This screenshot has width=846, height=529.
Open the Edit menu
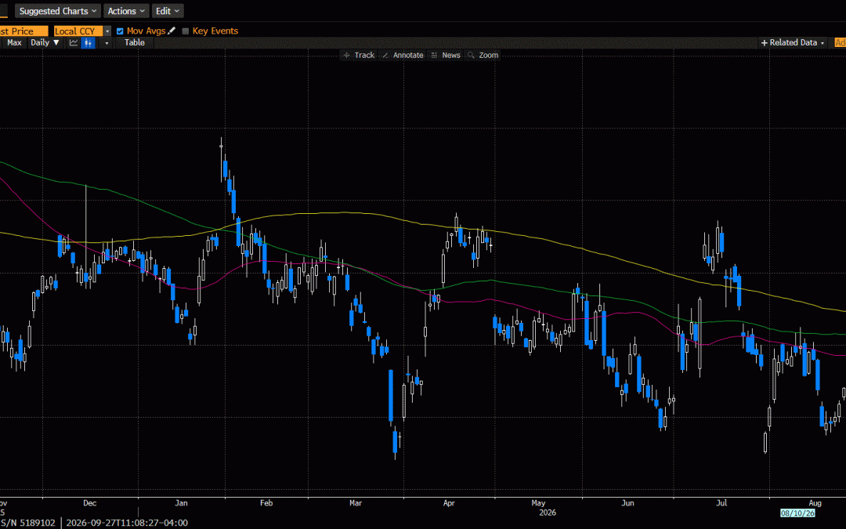point(168,11)
